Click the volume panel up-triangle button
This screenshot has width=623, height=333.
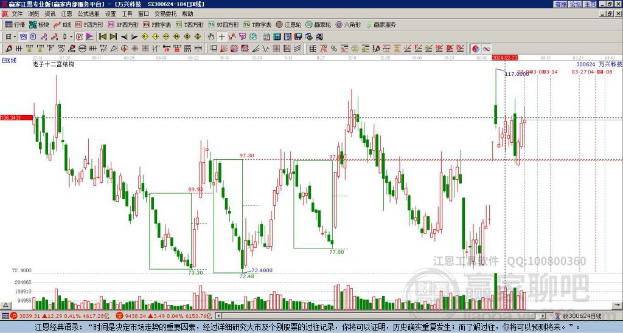pos(5,306)
